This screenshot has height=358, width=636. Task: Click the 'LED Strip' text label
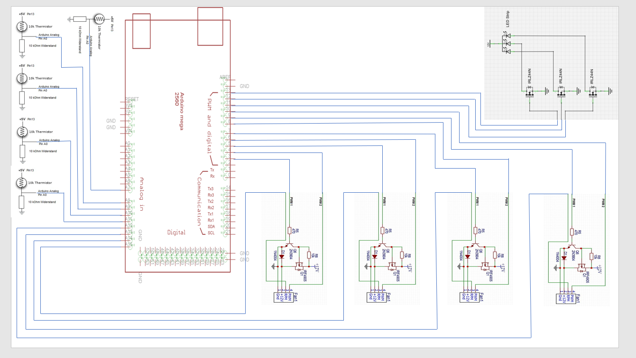507,22
